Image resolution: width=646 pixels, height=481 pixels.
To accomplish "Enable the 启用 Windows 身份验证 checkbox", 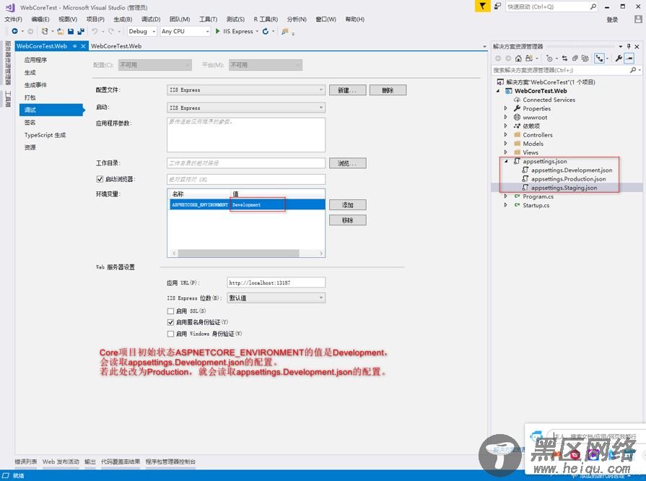I will tap(170, 334).
